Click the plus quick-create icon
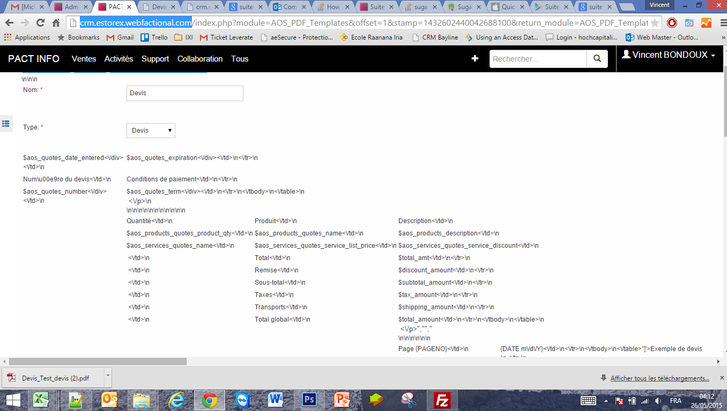 (x=475, y=58)
